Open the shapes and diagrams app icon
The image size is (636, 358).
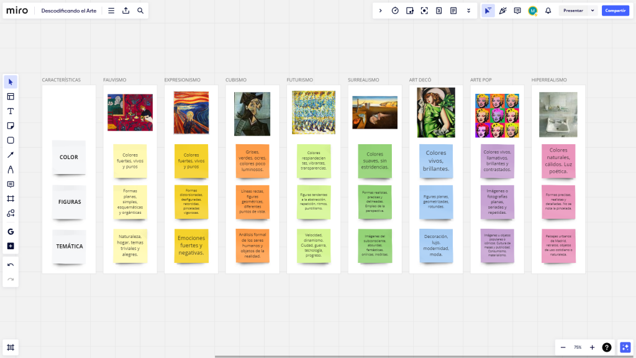[x=11, y=214]
